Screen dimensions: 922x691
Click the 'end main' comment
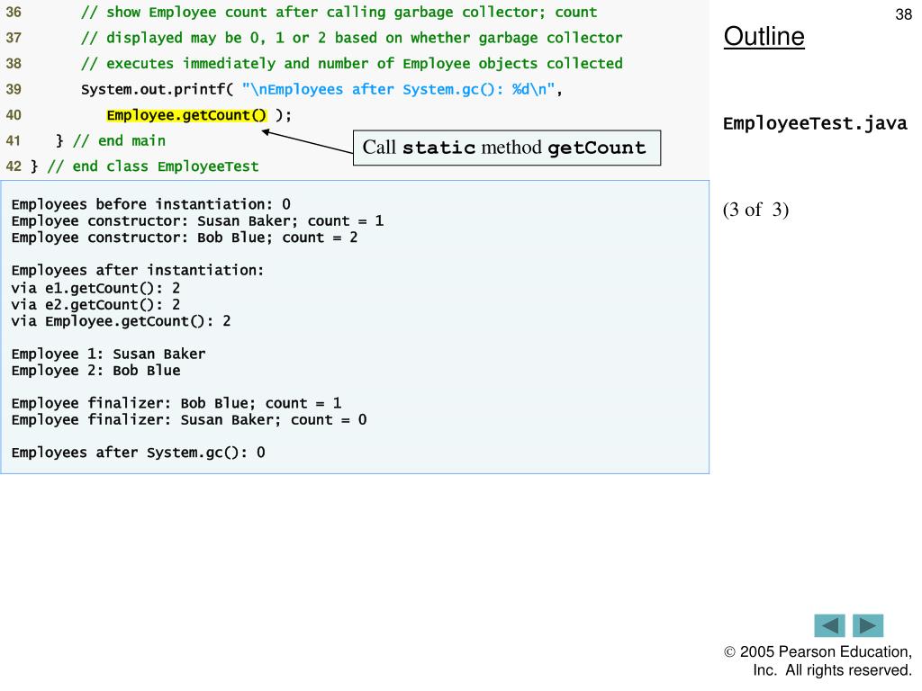pyautogui.click(x=120, y=141)
